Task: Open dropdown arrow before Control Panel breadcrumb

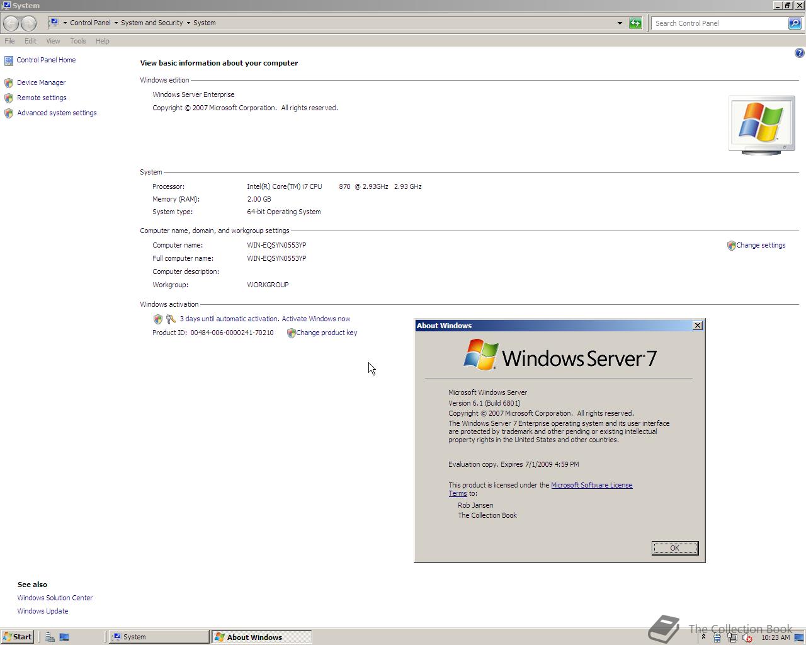Action: [x=65, y=23]
